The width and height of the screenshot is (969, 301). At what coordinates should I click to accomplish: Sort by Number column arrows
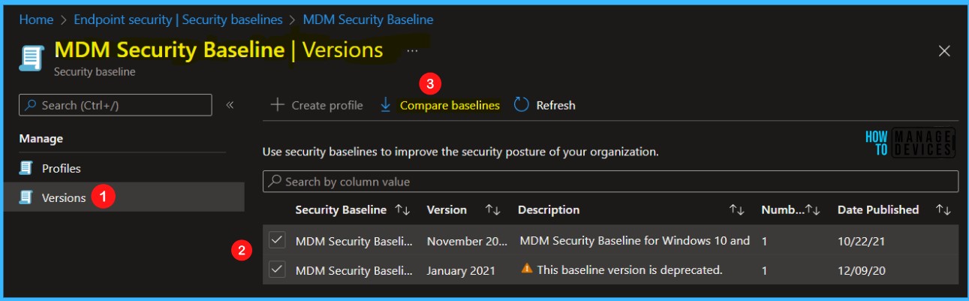tap(812, 210)
